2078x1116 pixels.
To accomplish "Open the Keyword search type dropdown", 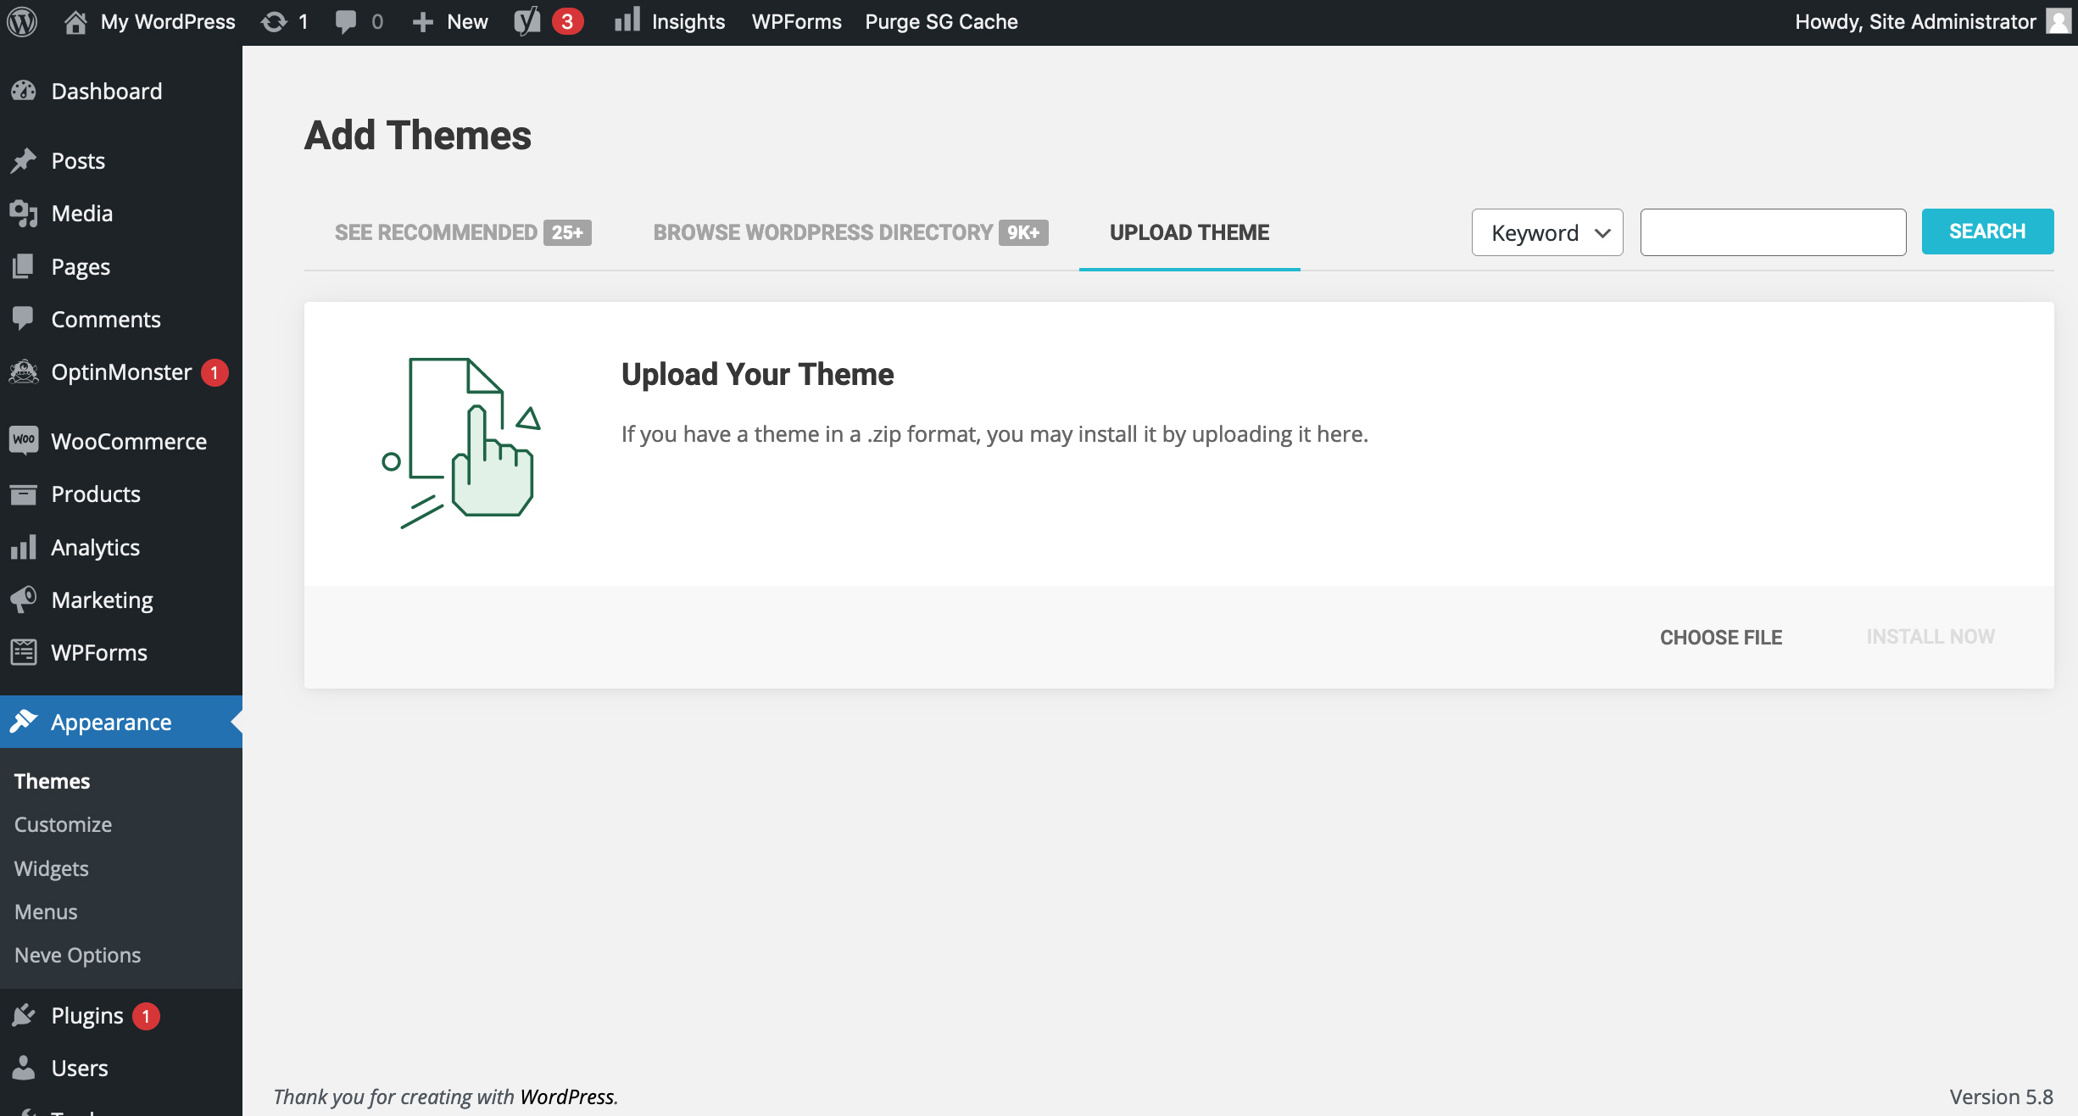I will point(1547,232).
